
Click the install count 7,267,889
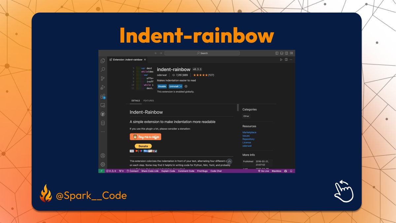pos(180,75)
